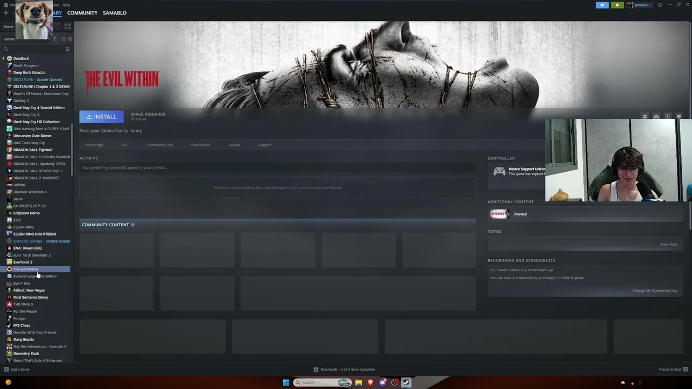Select Grand Theft Auto V Enhanced
This screenshot has height=389, width=692.
(37, 360)
